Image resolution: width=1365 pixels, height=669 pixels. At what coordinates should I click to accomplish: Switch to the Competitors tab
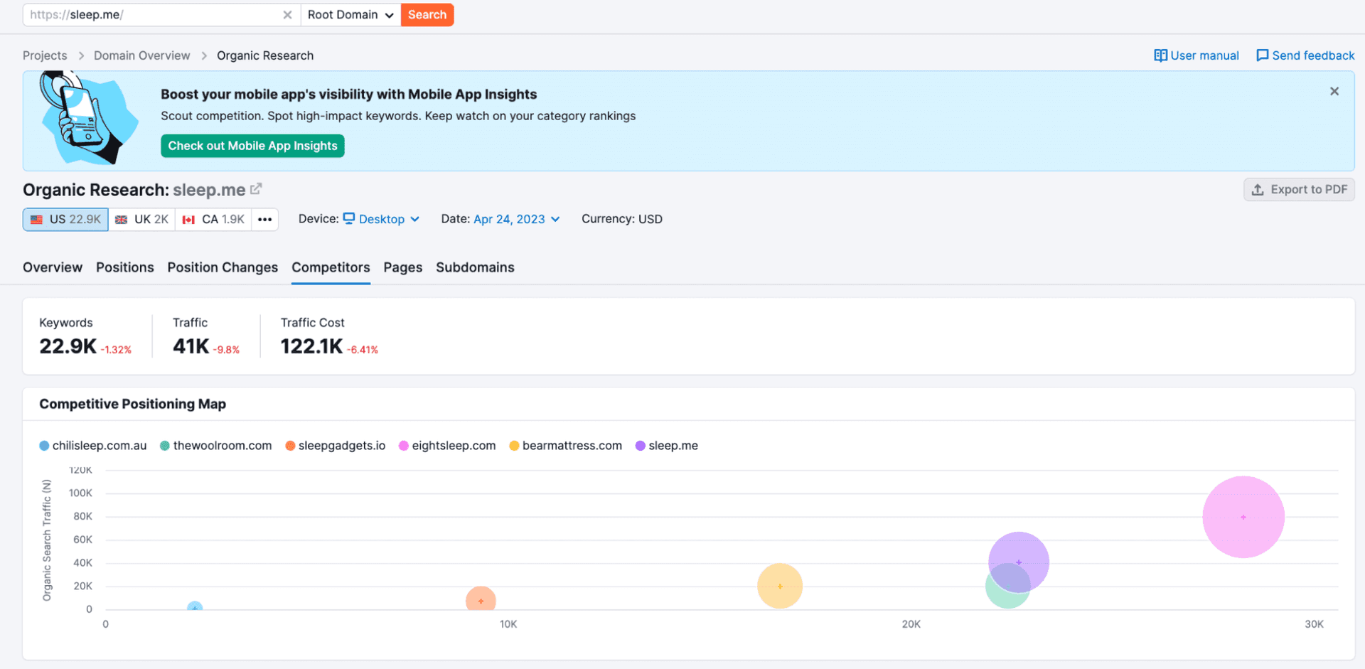pos(331,267)
